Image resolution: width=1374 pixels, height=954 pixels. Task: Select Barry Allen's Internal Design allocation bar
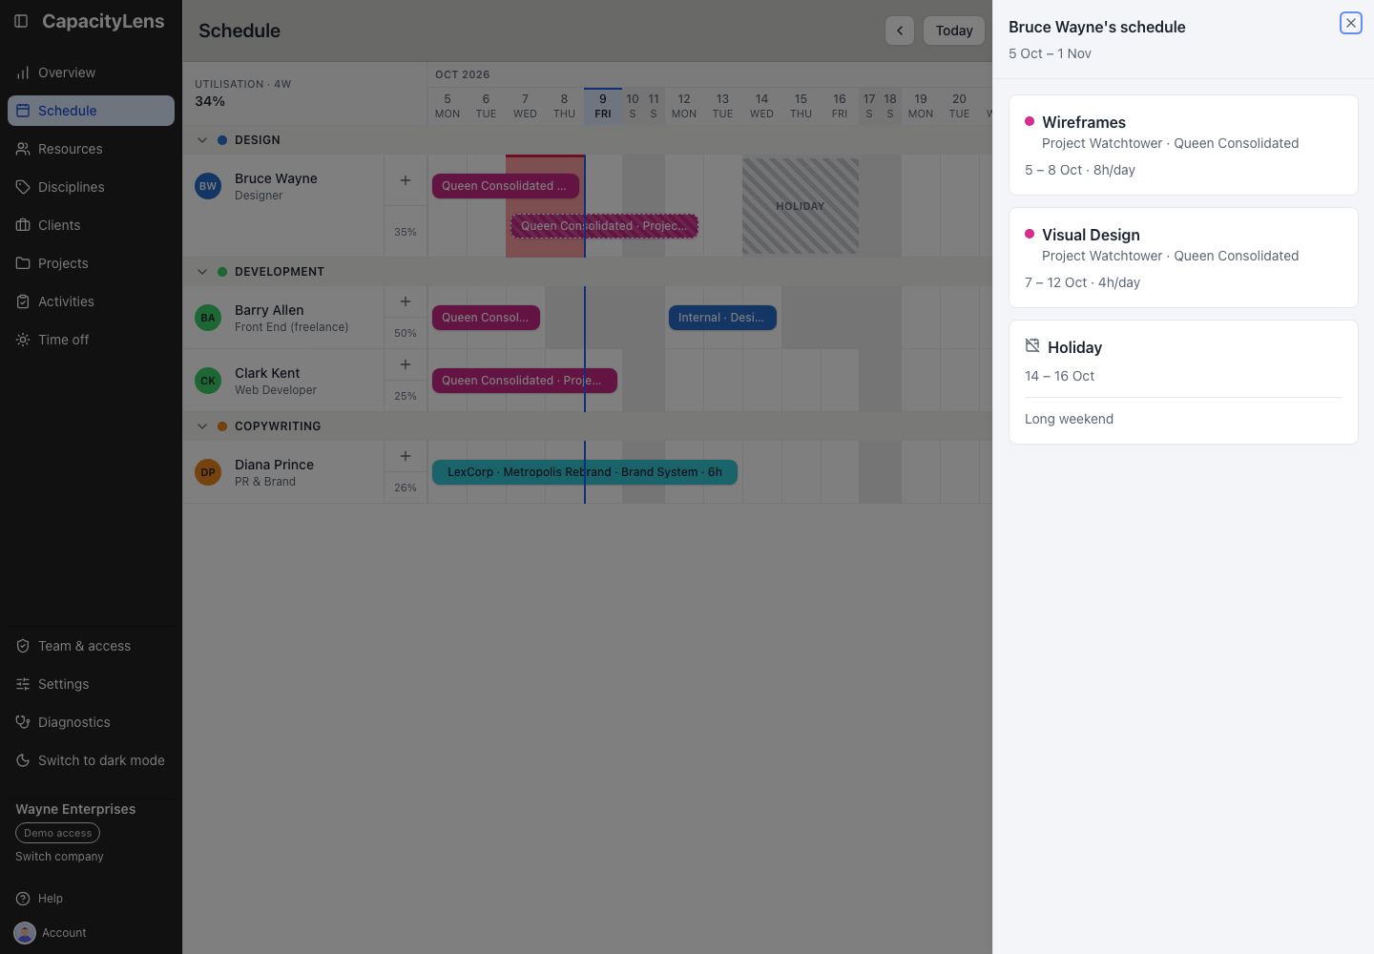coord(722,318)
